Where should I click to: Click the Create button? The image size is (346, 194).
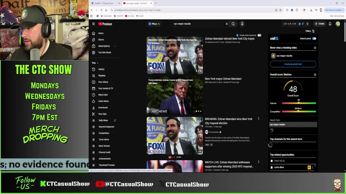click(320, 24)
